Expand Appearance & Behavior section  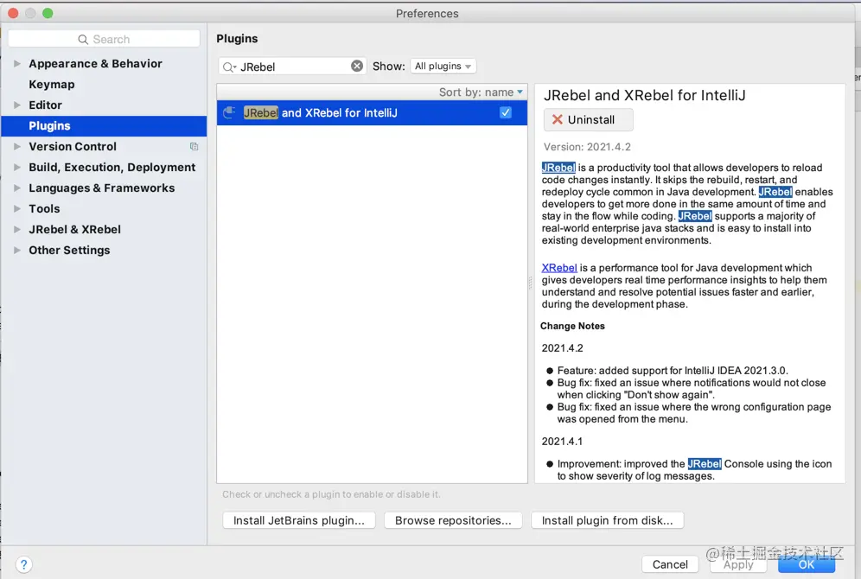(17, 64)
